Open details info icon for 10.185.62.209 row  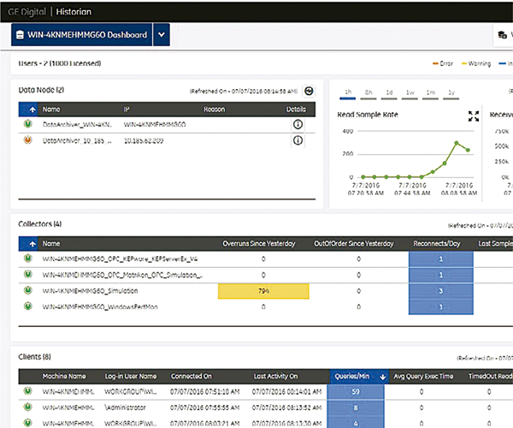[298, 140]
